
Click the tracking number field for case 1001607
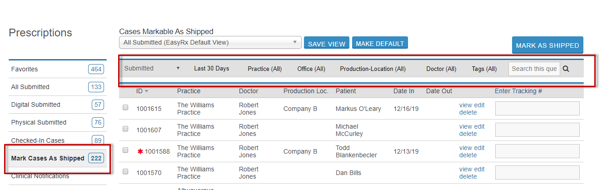537,130
